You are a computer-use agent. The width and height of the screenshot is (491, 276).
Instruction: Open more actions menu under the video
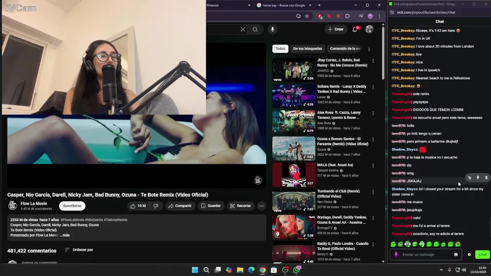(261, 206)
